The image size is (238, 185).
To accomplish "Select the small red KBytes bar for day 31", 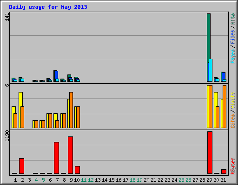I will [224, 172].
